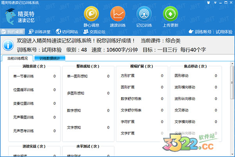
Task: Open 训练讲堂 lecture hall
Action: (40, 32)
